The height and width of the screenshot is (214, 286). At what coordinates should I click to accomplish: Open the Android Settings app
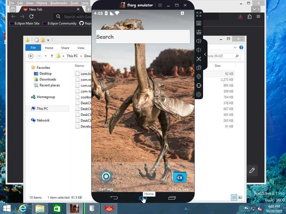[x=106, y=180]
